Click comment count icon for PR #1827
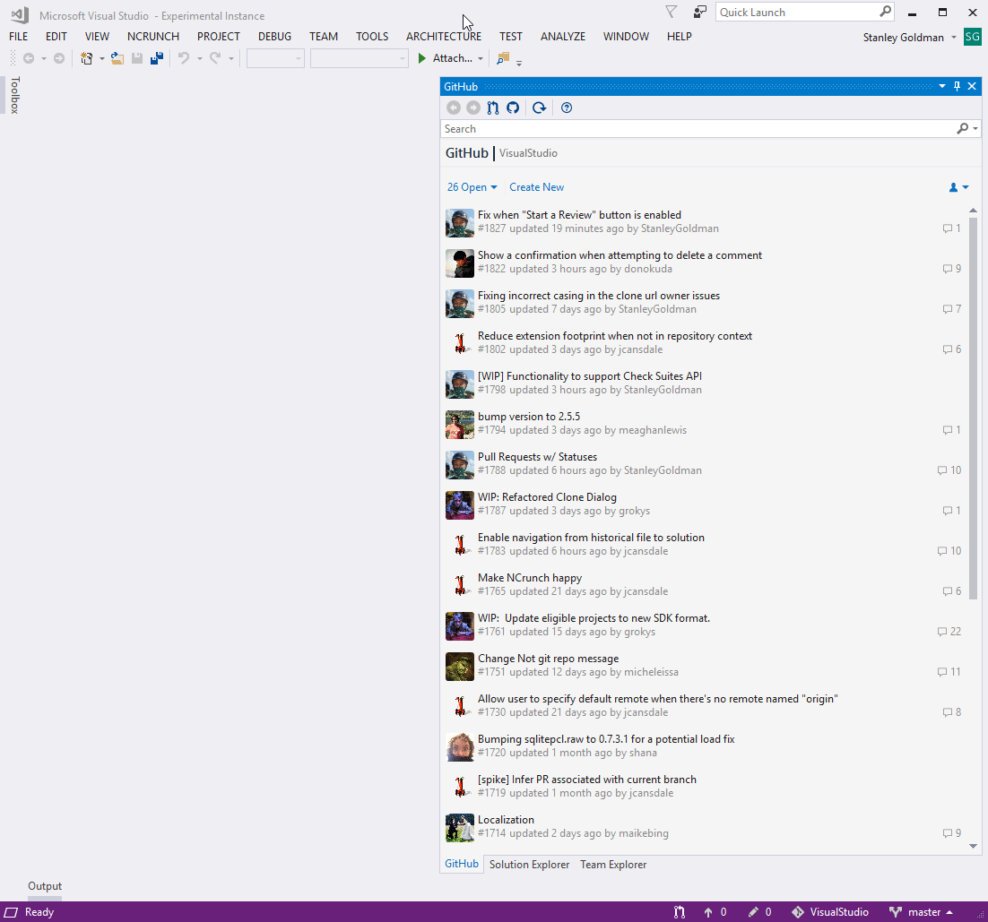988x922 pixels. (947, 228)
